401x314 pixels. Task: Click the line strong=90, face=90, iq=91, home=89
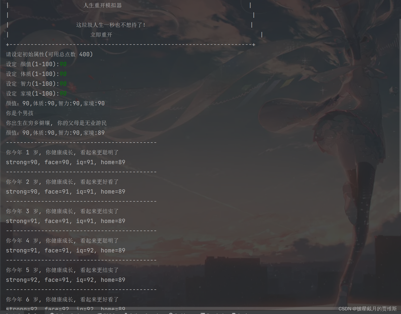[x=66, y=162]
